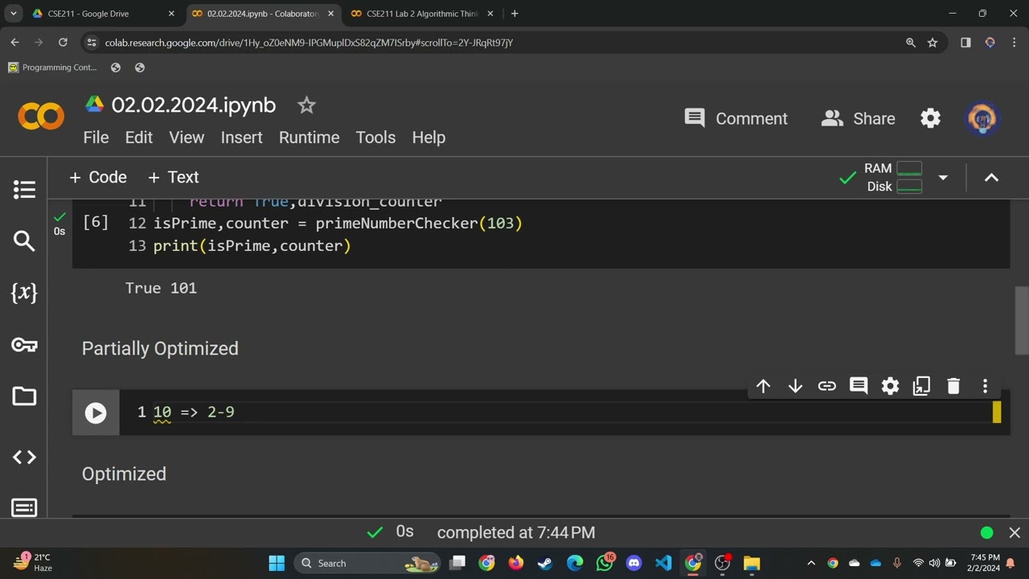Open the Secrets key panel
Screen dimensions: 1029x579
click(24, 345)
